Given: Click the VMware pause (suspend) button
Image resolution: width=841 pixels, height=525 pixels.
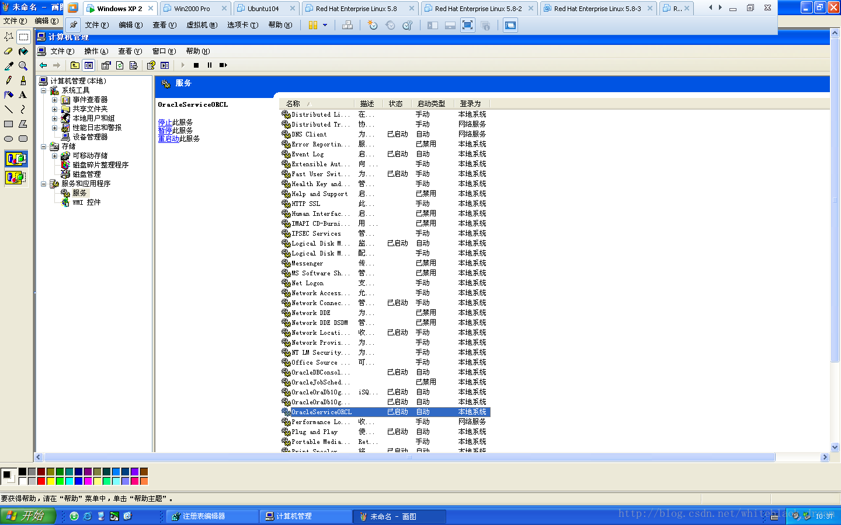Looking at the screenshot, I should (313, 25).
